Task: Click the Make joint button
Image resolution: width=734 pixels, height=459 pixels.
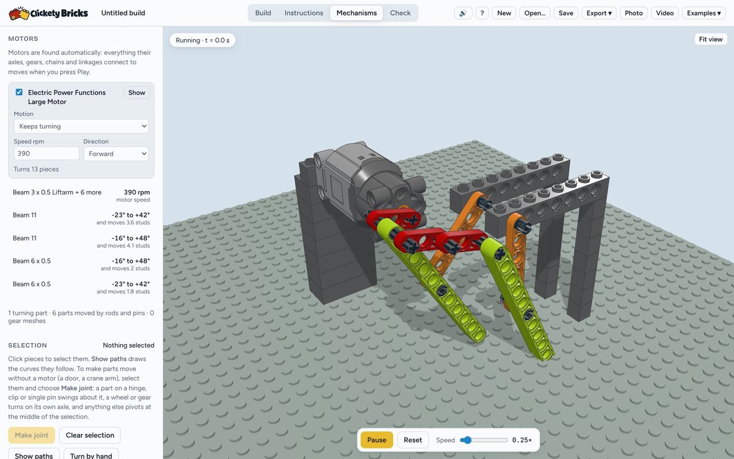Action: [x=32, y=435]
